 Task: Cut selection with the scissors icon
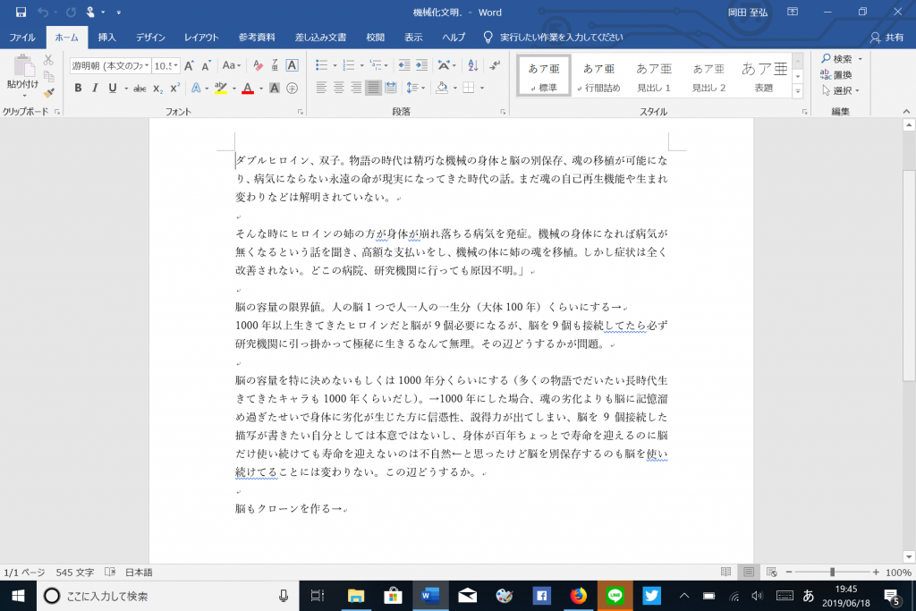click(48, 60)
